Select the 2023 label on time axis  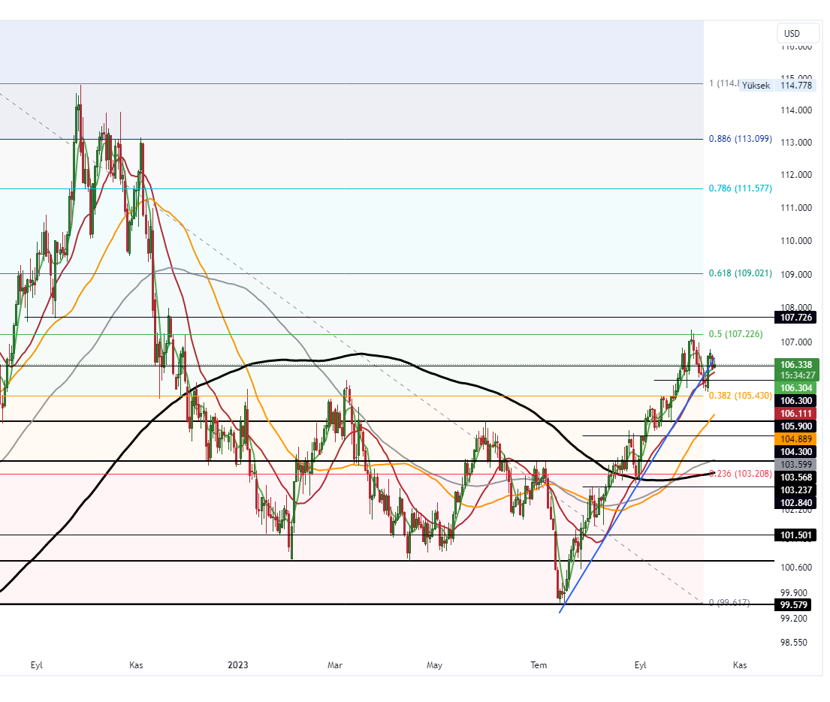237,665
